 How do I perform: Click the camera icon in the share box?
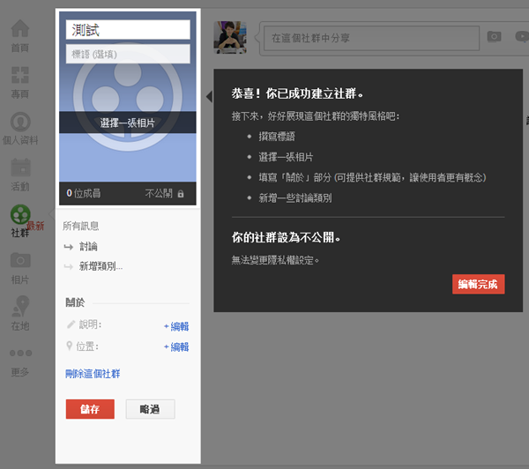tap(494, 36)
